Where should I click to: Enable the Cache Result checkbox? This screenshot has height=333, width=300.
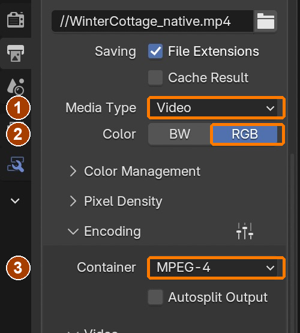155,77
